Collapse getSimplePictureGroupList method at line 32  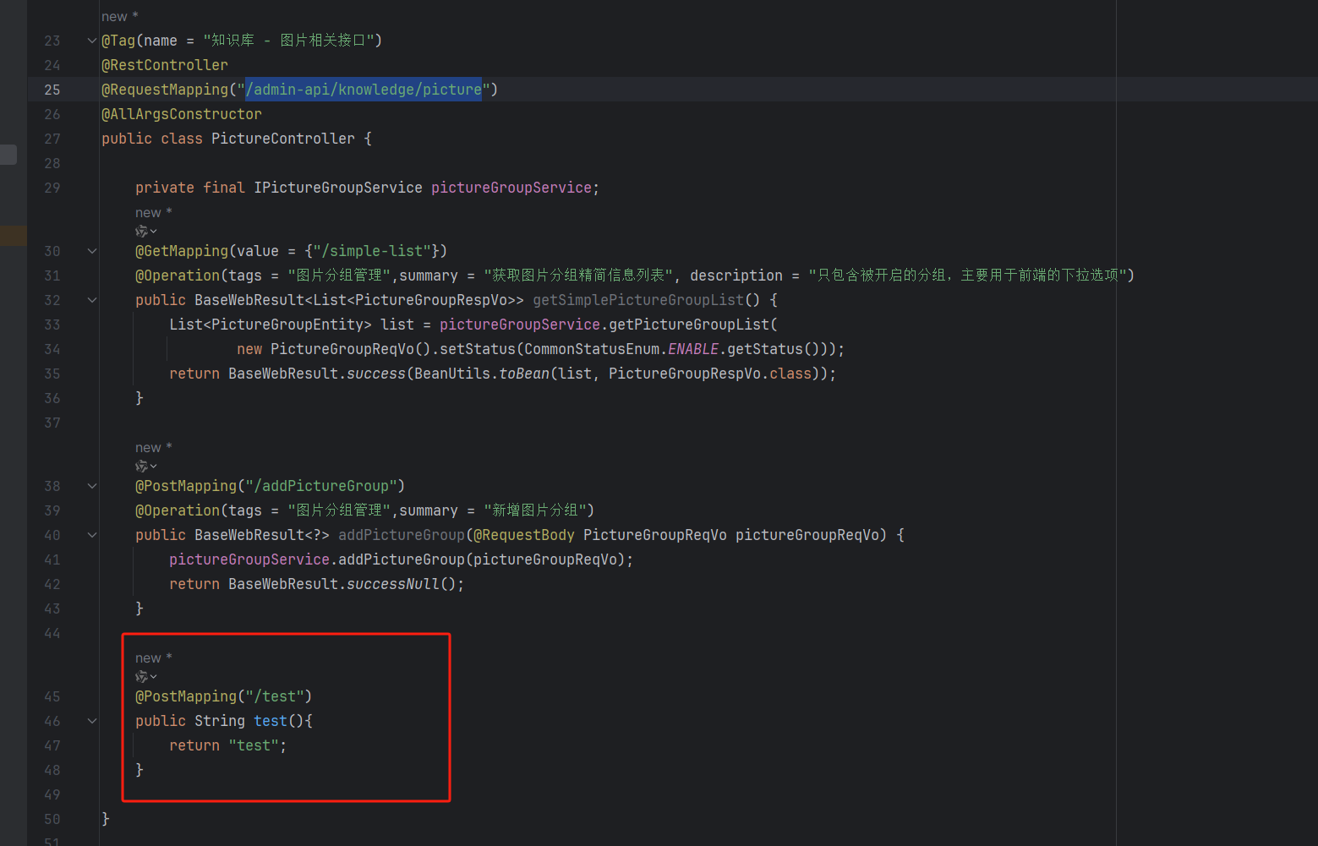pos(92,300)
